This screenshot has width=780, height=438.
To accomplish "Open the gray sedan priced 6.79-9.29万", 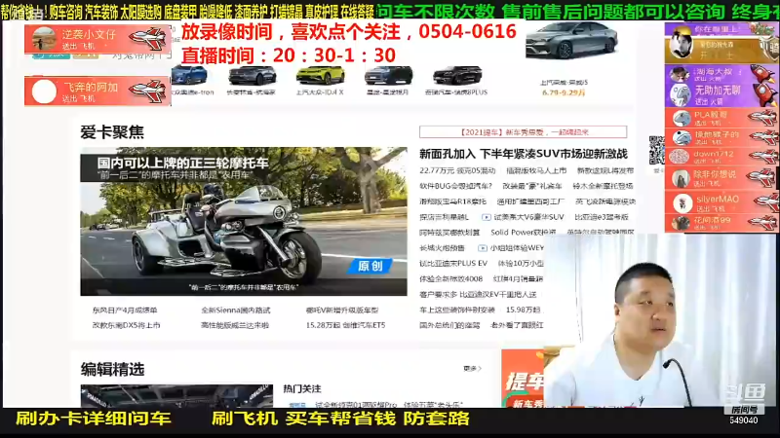I will pos(572,41).
